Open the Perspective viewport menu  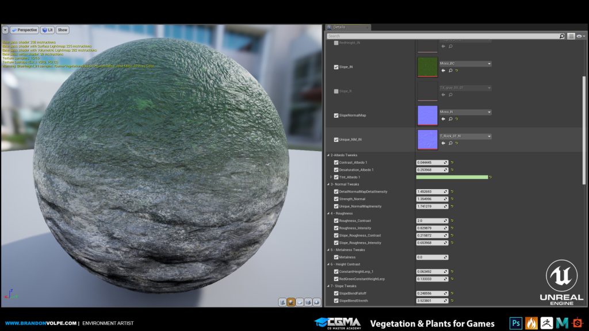[x=24, y=30]
